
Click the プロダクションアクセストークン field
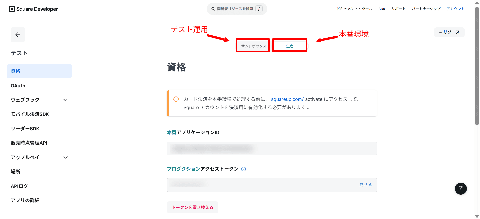click(272, 185)
